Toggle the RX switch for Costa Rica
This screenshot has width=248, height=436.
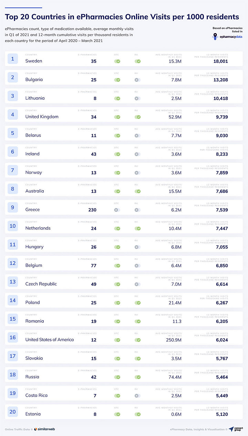pyautogui.click(x=137, y=396)
